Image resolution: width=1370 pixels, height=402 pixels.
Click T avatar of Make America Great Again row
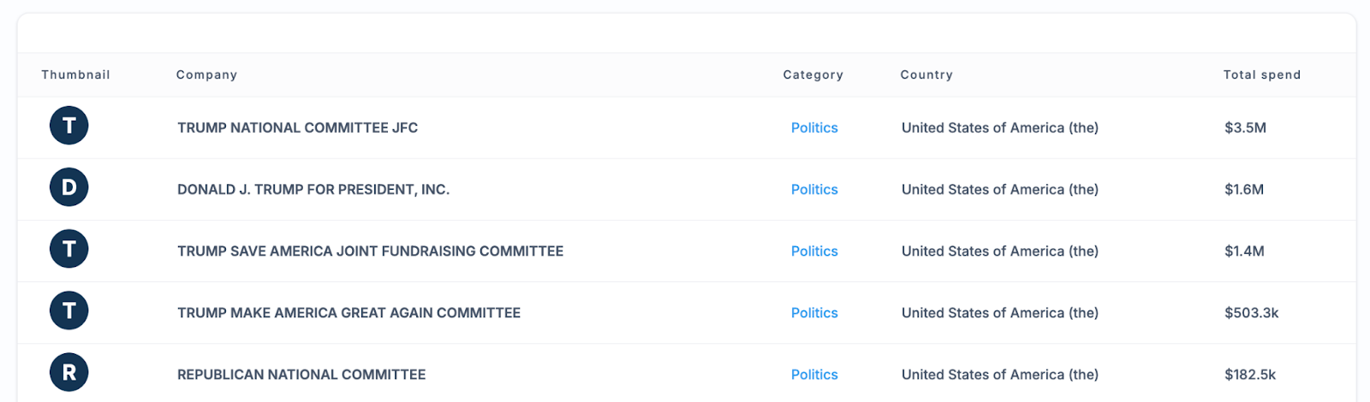69,310
